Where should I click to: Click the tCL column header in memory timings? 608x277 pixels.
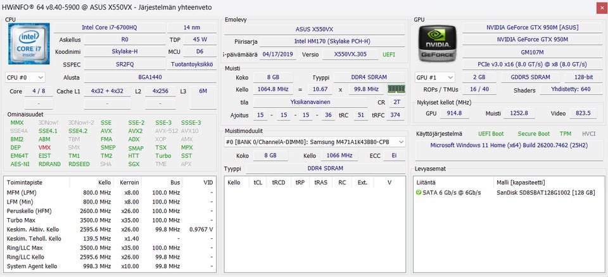pyautogui.click(x=258, y=182)
